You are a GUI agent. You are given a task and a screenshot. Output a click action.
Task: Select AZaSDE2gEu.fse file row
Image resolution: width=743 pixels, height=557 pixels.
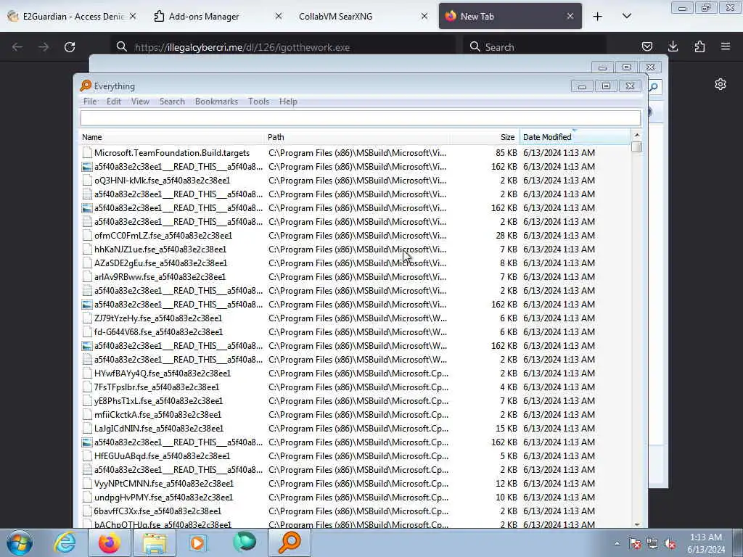pos(356,263)
